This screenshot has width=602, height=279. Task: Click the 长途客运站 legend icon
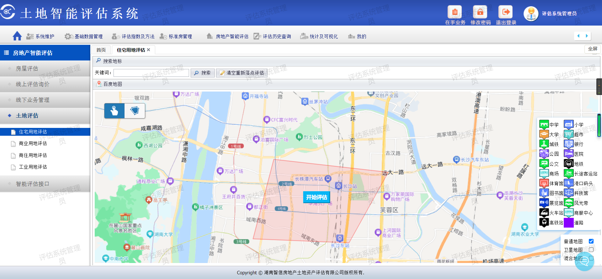tap(569, 173)
